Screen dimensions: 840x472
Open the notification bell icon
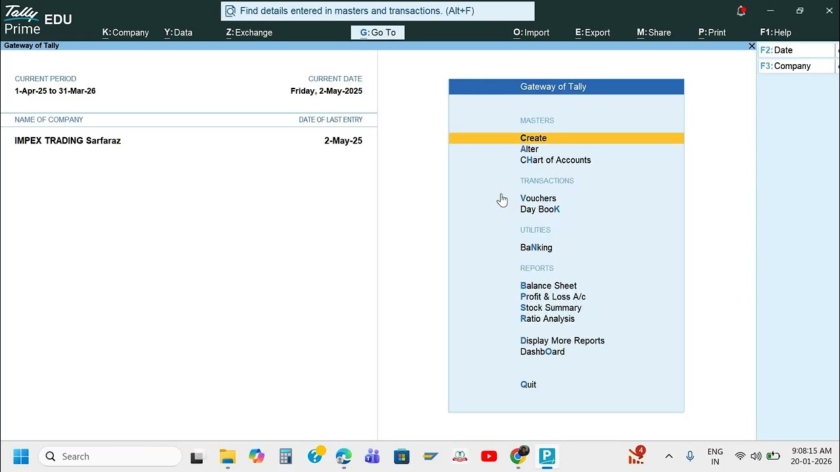pos(741,10)
